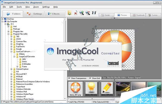Click the EXEBuilder folder icon
The image size is (162, 104).
(20, 64)
